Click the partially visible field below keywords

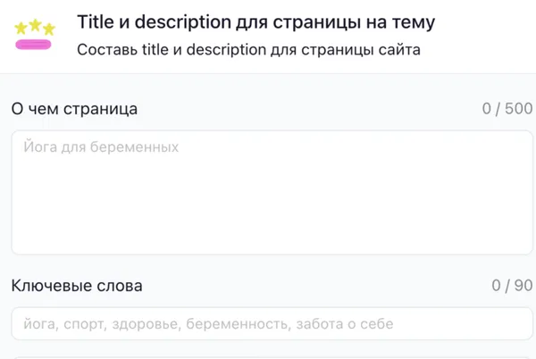point(272,356)
